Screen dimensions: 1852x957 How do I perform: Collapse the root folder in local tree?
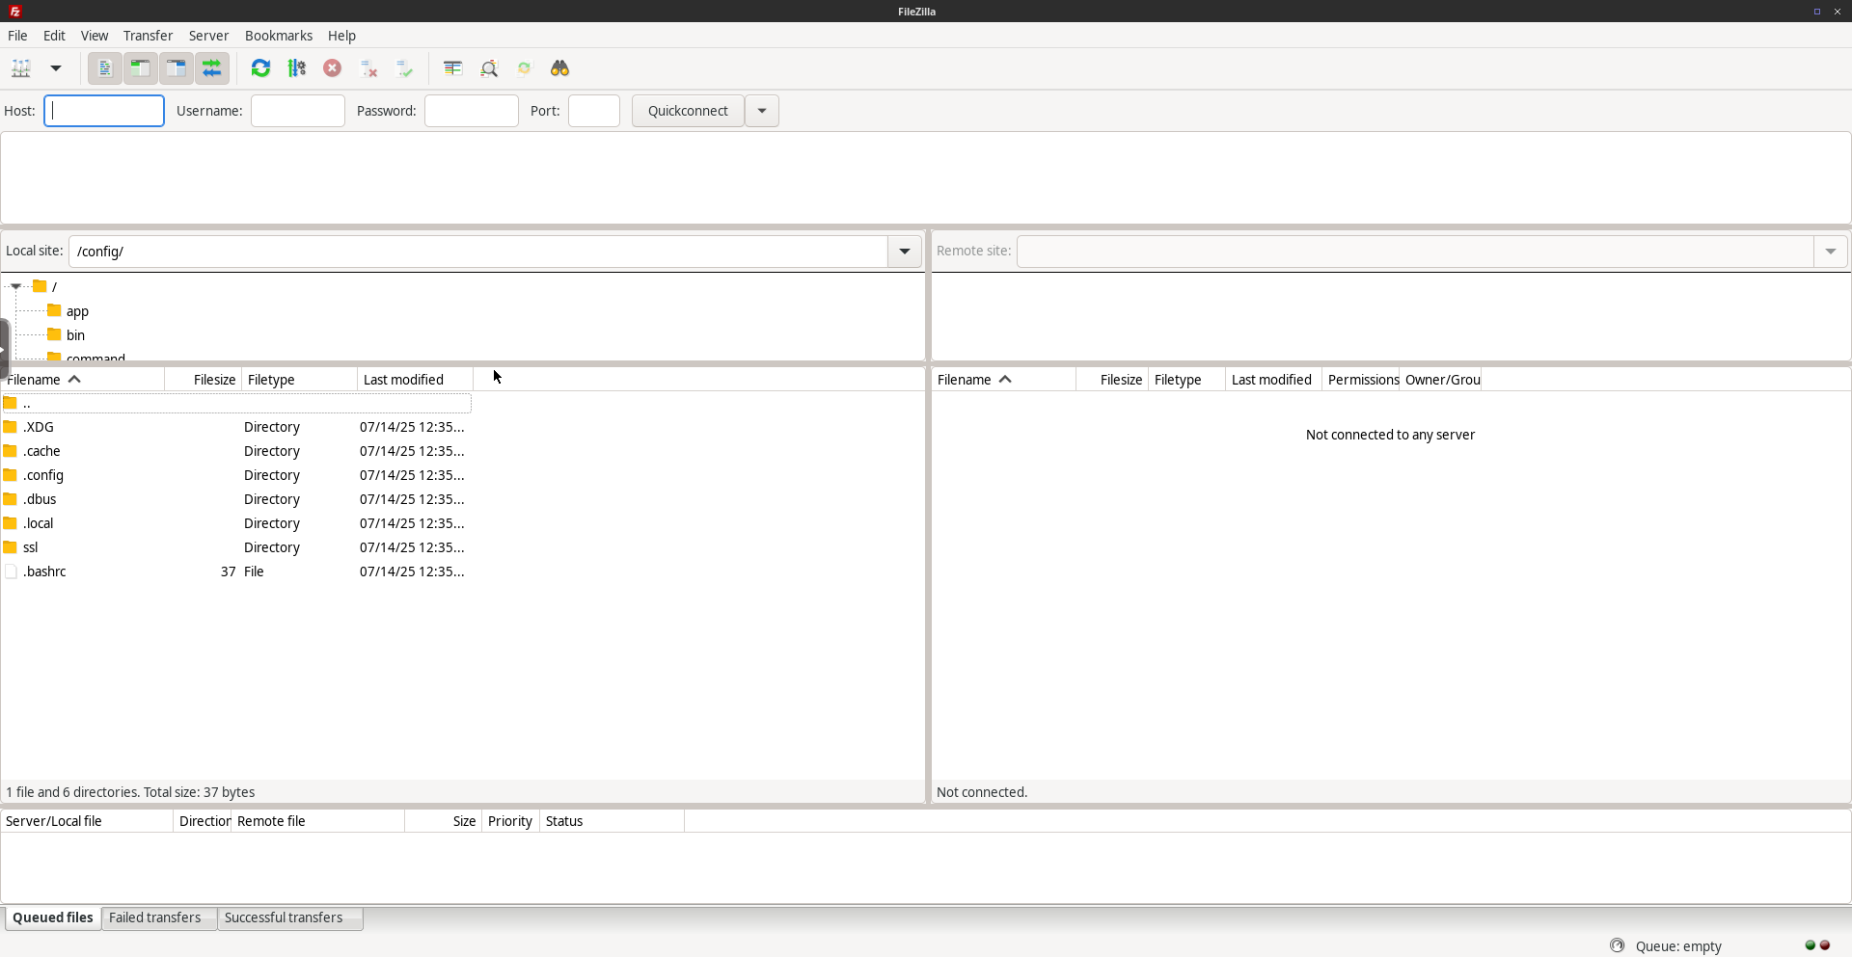pos(16,286)
